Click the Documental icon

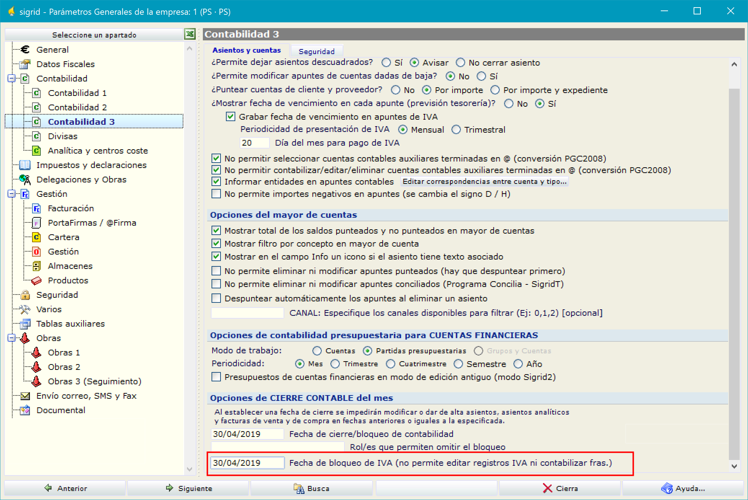pyautogui.click(x=25, y=410)
